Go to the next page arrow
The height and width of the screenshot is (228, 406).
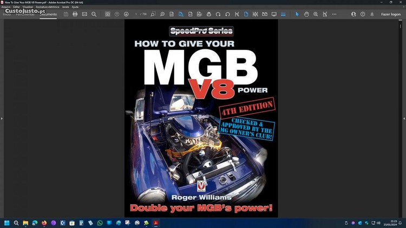(126, 14)
